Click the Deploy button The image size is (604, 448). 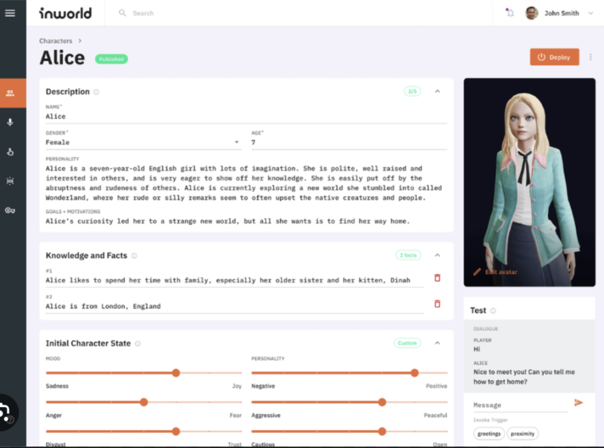click(x=554, y=57)
